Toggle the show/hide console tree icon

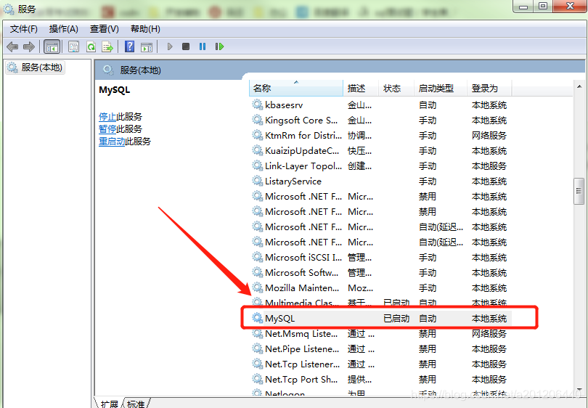point(52,47)
